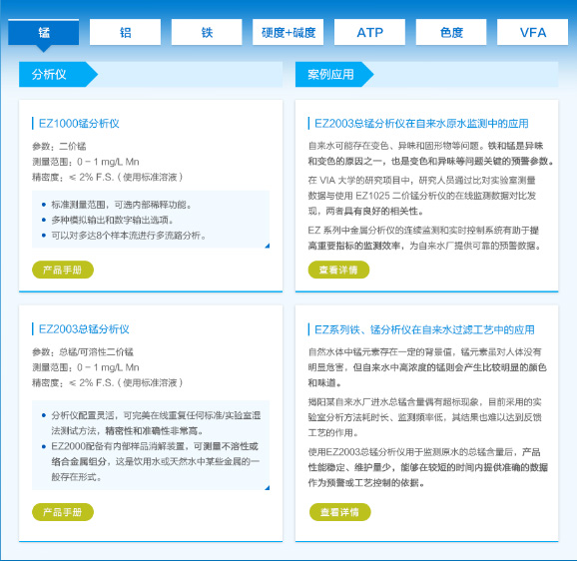Expand EZ1000 feature box corner triangle
The image size is (577, 561).
(268, 246)
